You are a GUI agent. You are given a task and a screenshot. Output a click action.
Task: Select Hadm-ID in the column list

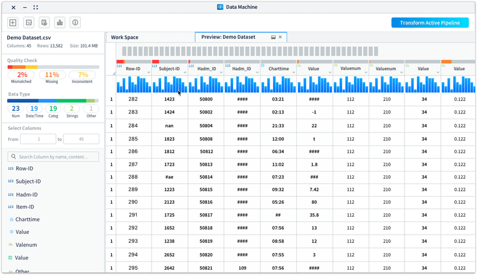[26, 194]
